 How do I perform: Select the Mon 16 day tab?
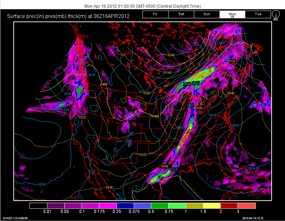point(233,14)
